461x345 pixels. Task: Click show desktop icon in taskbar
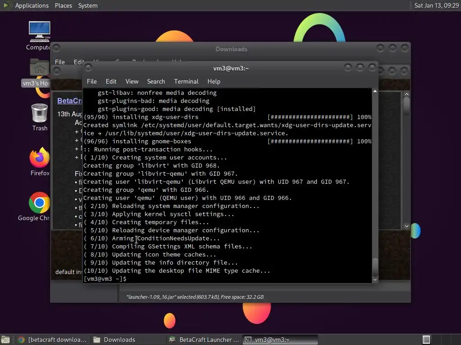[5, 340]
